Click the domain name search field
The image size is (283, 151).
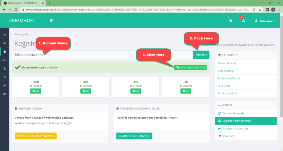pos(103,55)
